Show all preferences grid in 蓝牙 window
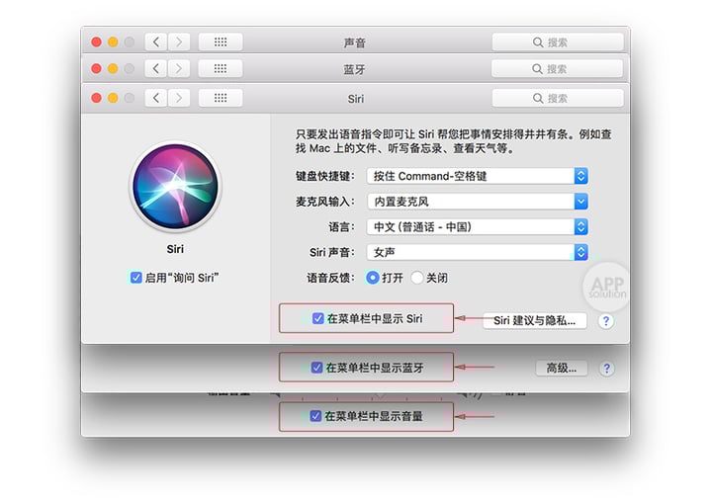This screenshot has height=503, width=712. point(221,68)
